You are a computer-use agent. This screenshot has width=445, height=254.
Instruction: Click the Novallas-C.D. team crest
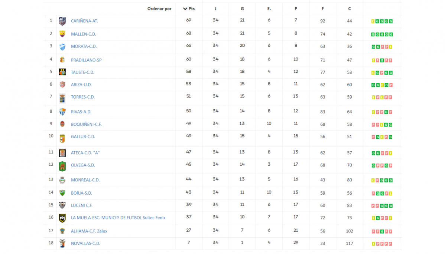pyautogui.click(x=62, y=244)
